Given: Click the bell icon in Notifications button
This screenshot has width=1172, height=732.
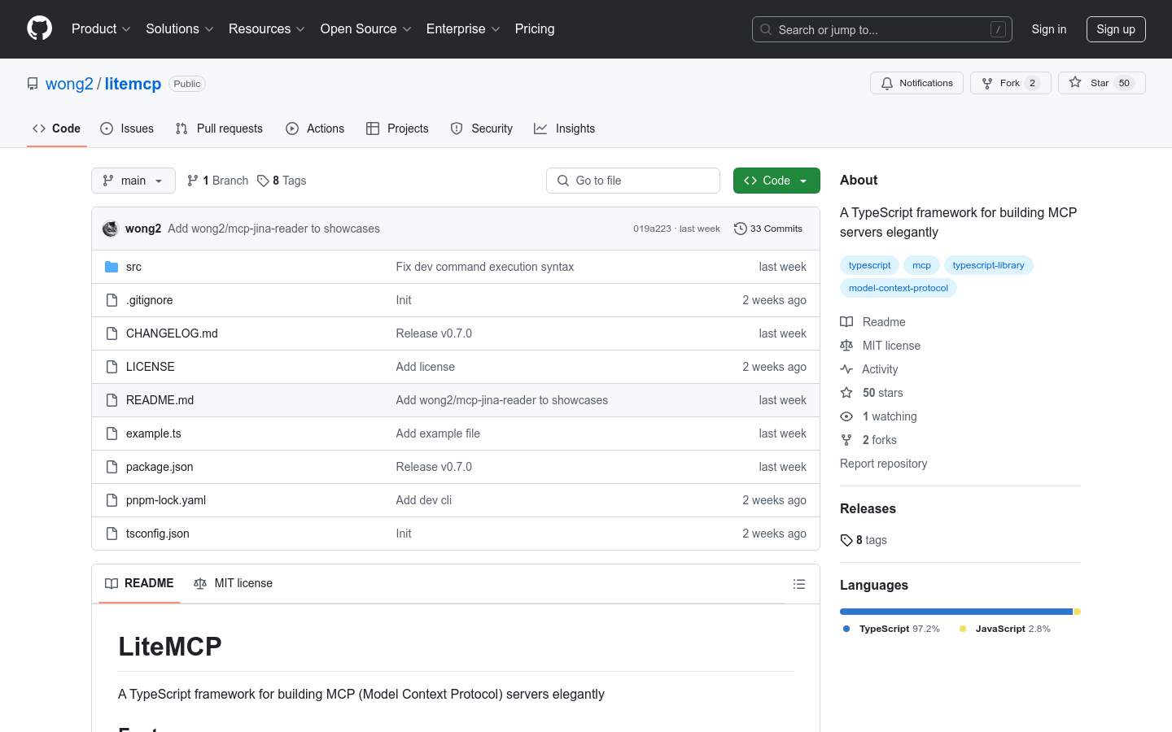Looking at the screenshot, I should click(x=887, y=83).
